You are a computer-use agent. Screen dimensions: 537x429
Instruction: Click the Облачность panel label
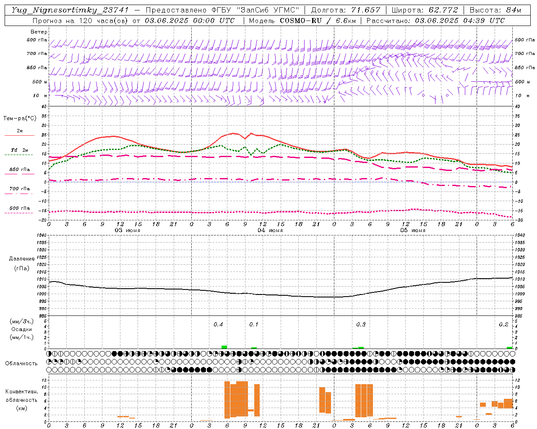click(21, 364)
